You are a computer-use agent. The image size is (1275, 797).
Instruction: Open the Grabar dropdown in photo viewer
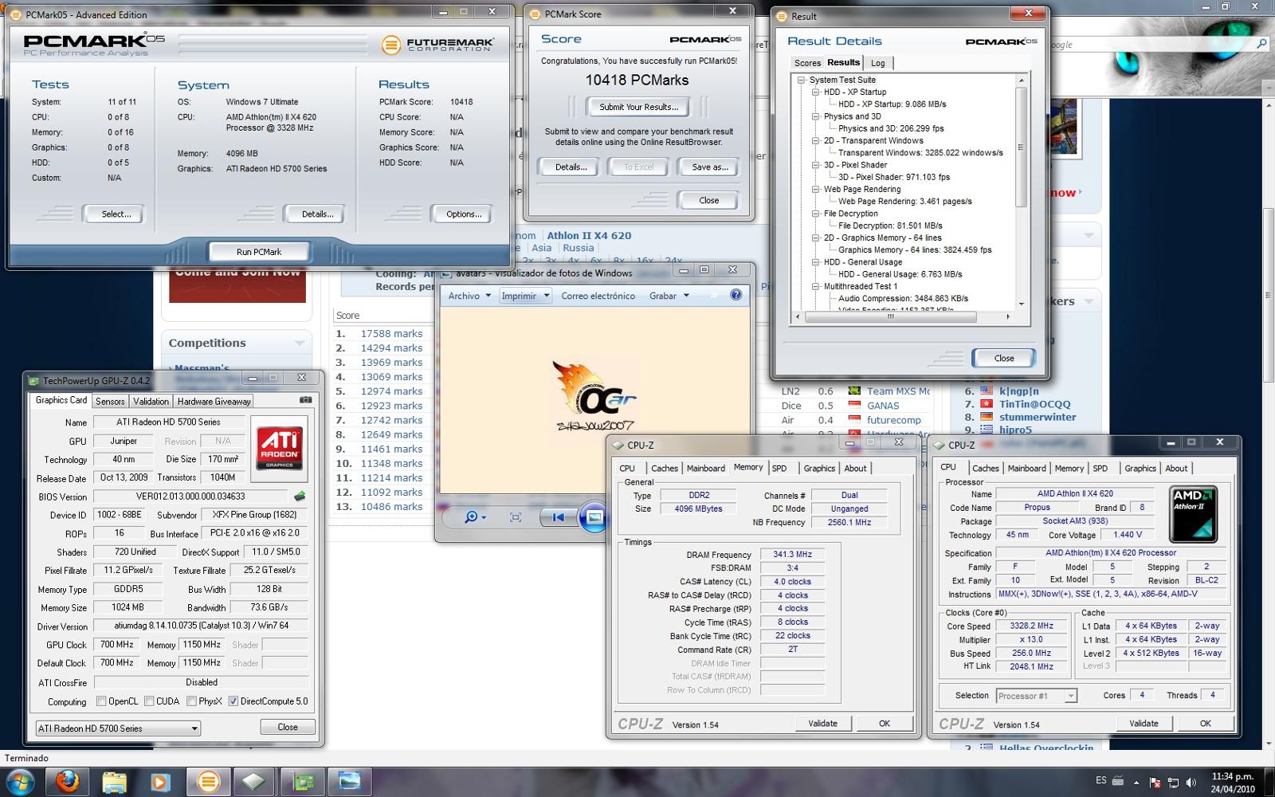pyautogui.click(x=668, y=296)
